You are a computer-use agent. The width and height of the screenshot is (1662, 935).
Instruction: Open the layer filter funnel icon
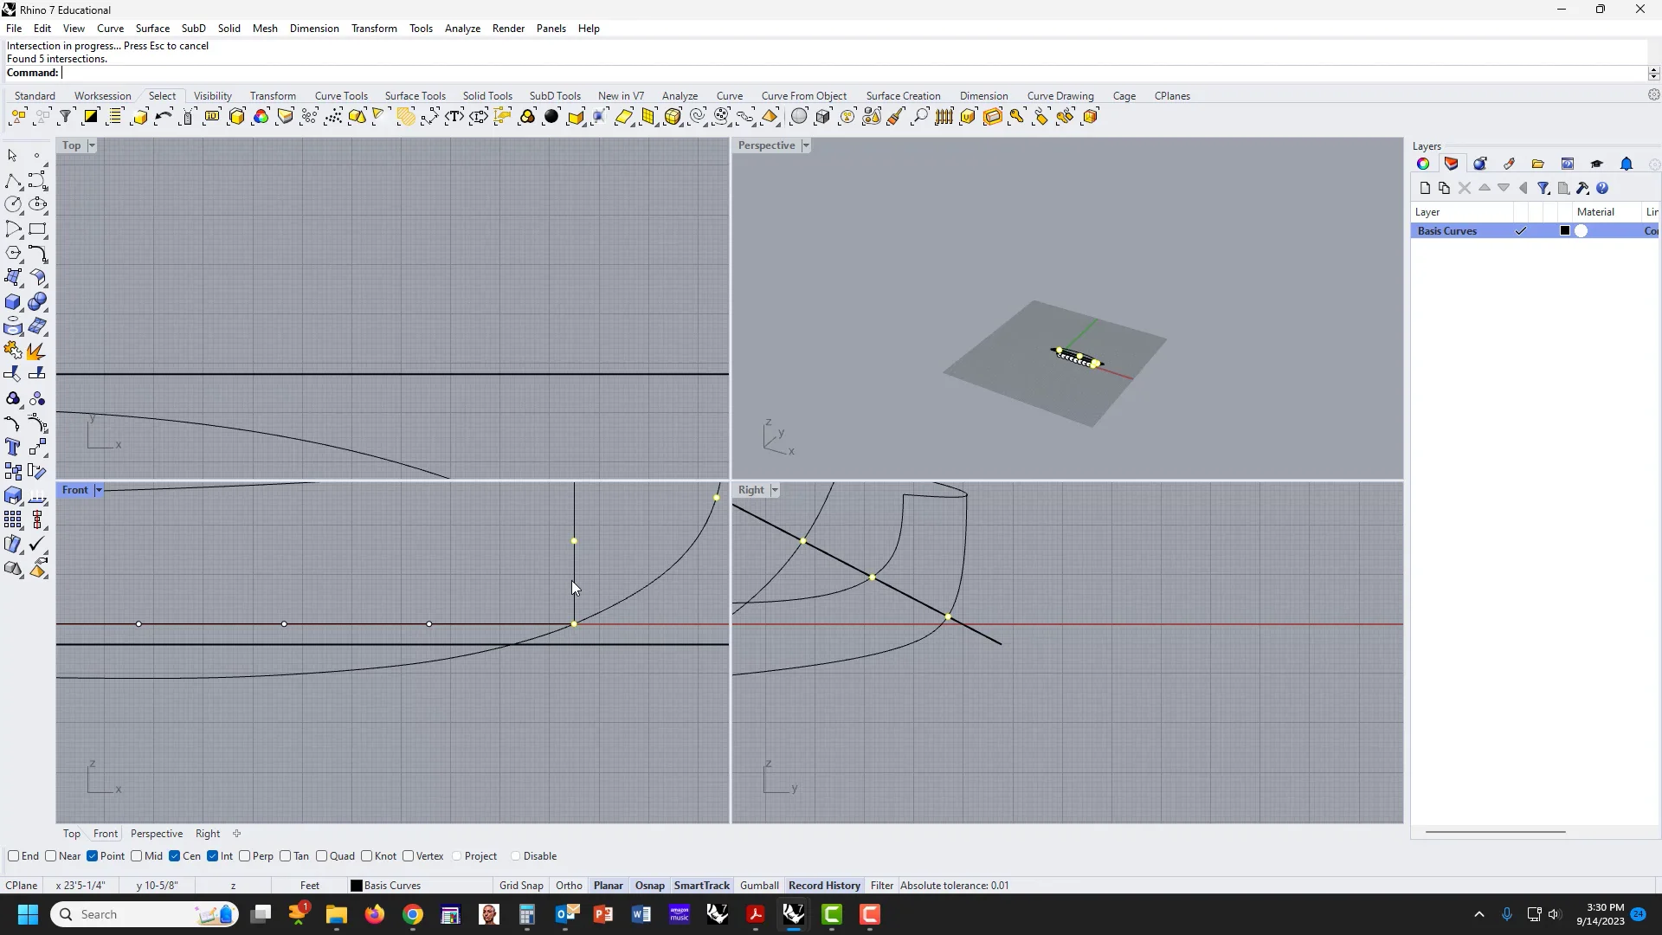pyautogui.click(x=1543, y=188)
